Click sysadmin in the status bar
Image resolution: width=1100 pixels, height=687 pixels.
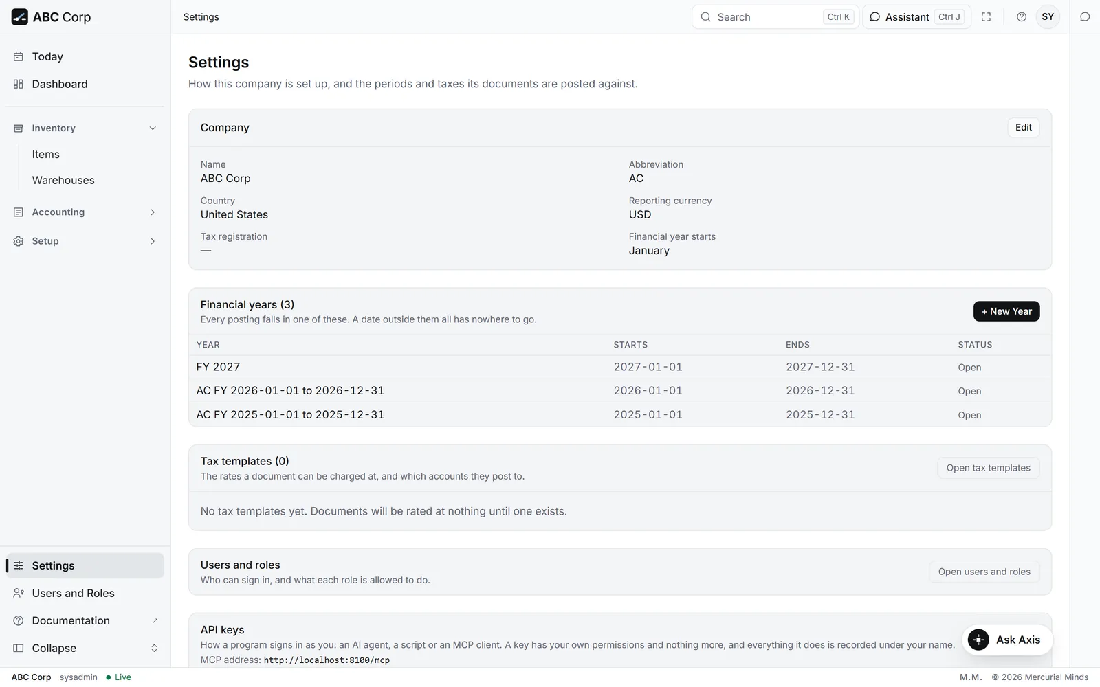pyautogui.click(x=78, y=677)
